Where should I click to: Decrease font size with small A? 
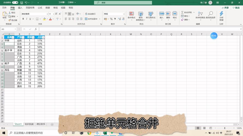click(60, 14)
